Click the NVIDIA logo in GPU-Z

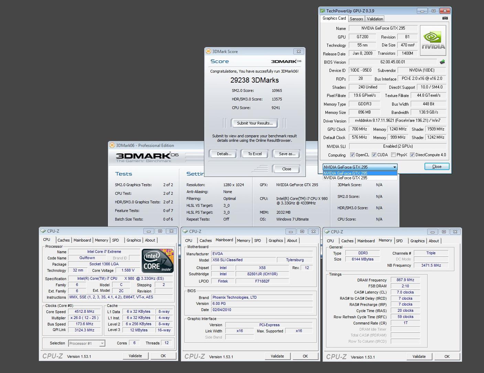pos(433,40)
